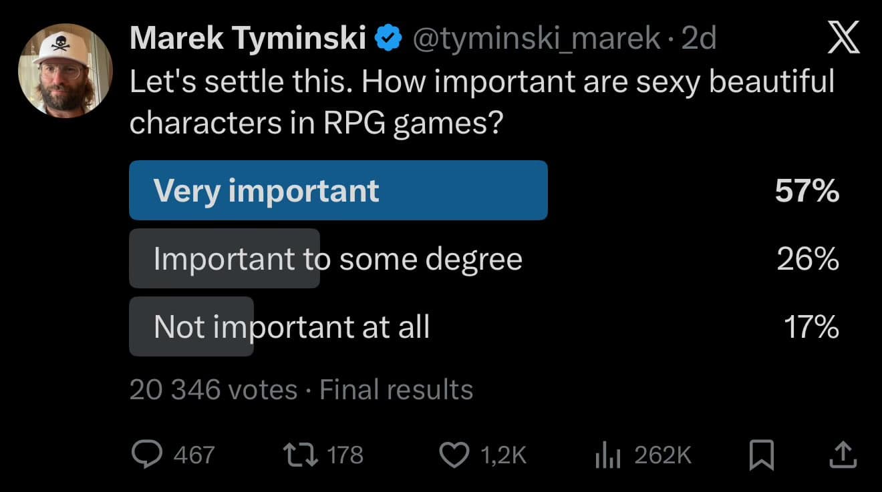Bookmark this post
Screen dimensions: 882x492
(x=760, y=455)
